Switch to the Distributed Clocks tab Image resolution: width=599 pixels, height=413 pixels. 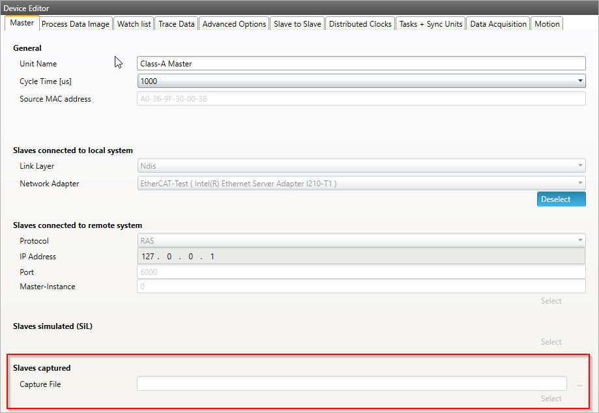pyautogui.click(x=360, y=24)
